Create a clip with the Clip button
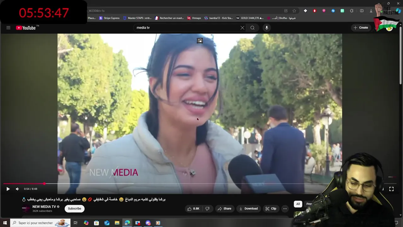 click(271, 208)
